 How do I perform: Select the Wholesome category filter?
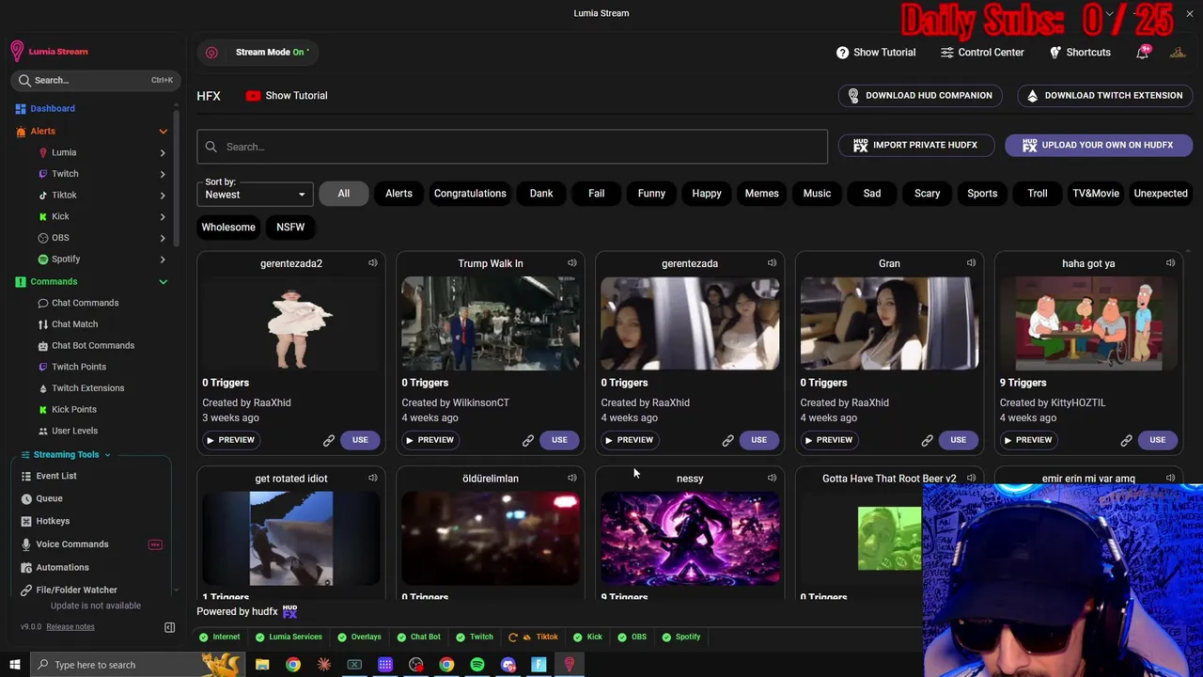[228, 227]
